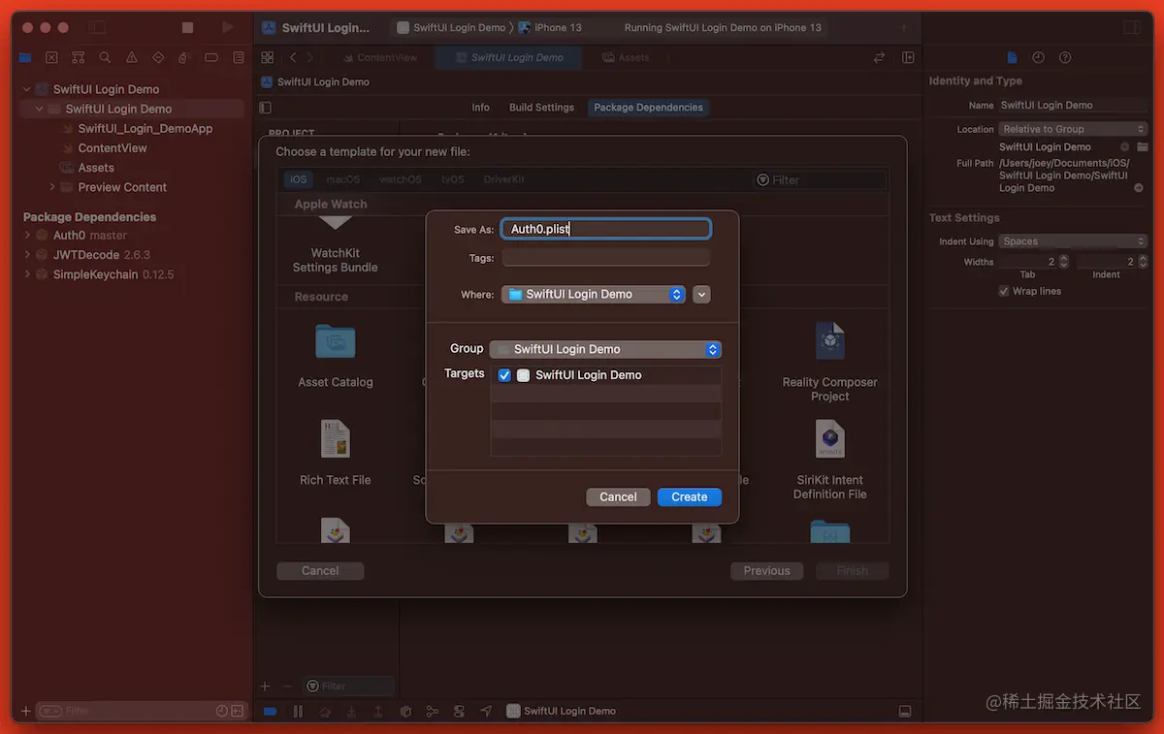
Task: Click the Create button
Action: (x=690, y=497)
